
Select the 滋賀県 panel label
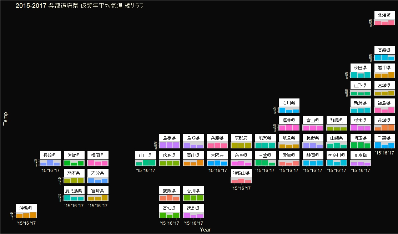(x=265, y=138)
